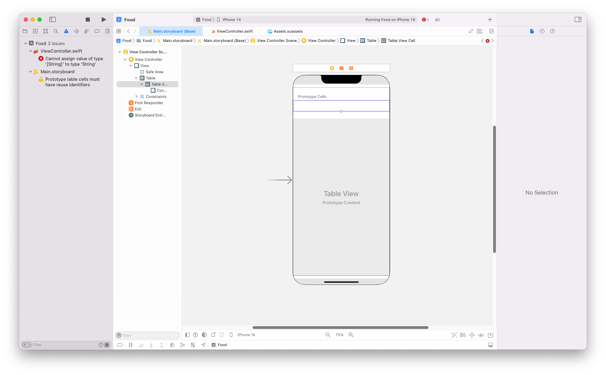Click the Add Editor on Right icon
The height and width of the screenshot is (375, 606).
point(492,31)
